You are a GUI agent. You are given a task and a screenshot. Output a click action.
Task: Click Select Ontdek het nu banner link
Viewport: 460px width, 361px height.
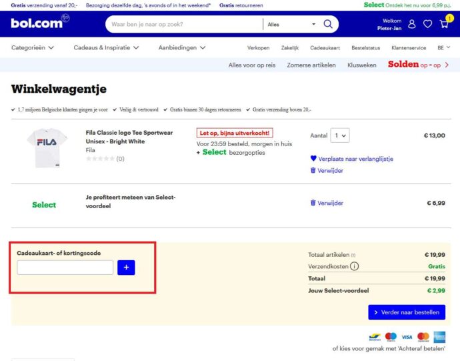407,5
